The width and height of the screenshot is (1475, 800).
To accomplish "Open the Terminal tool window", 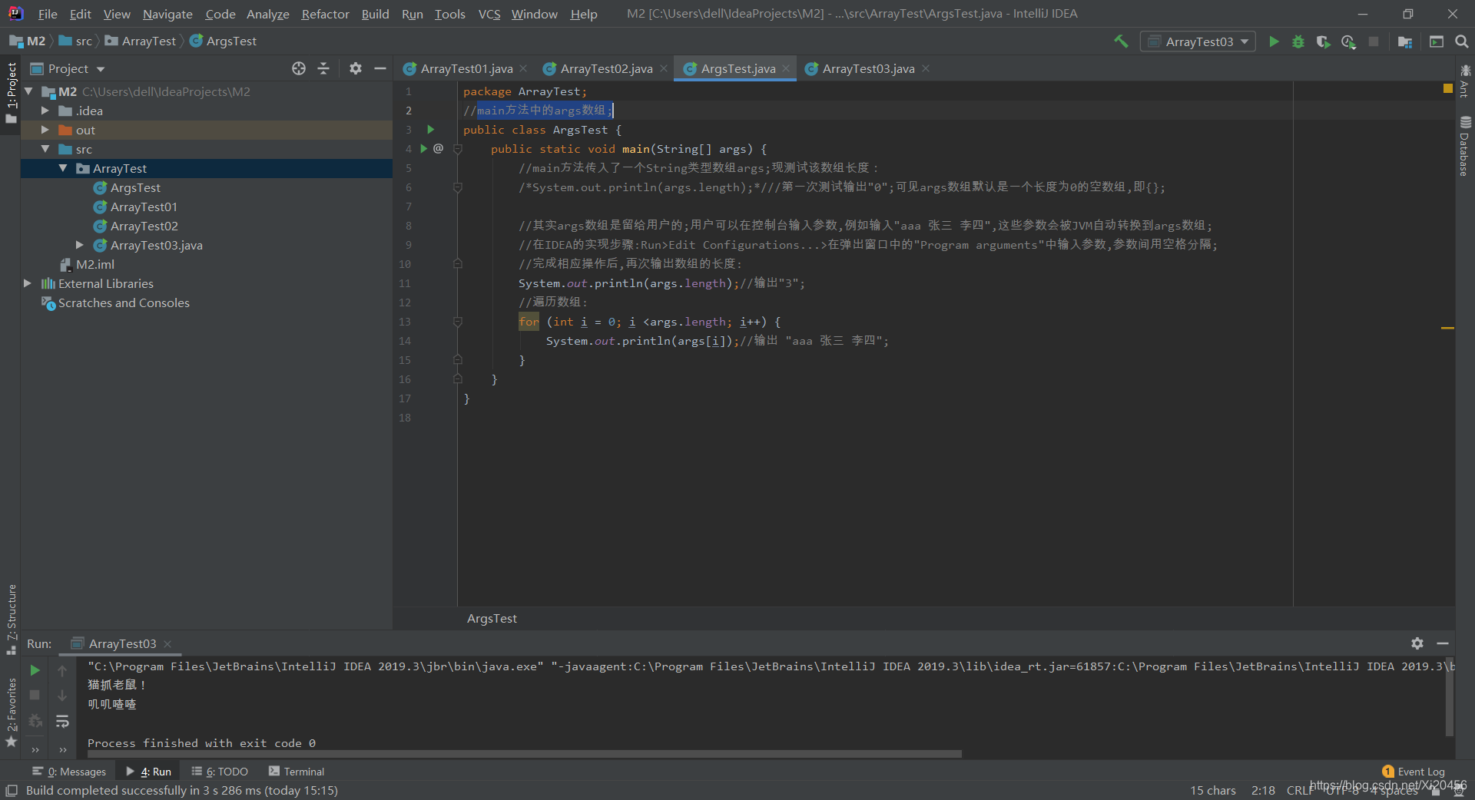I will click(297, 772).
